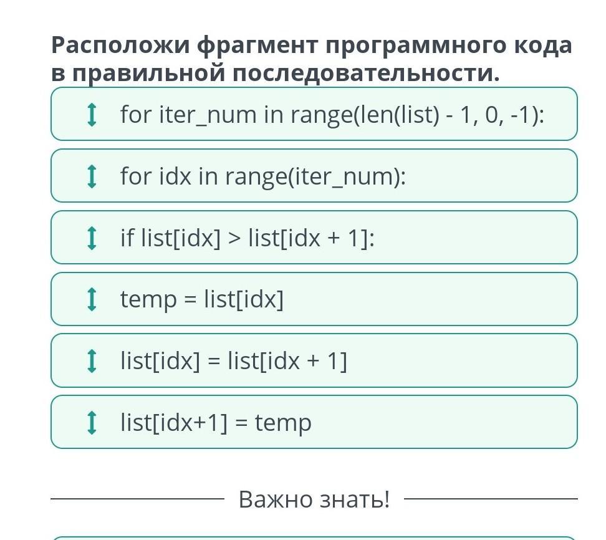Grab drag handle of the iter_num loop row

coord(92,115)
